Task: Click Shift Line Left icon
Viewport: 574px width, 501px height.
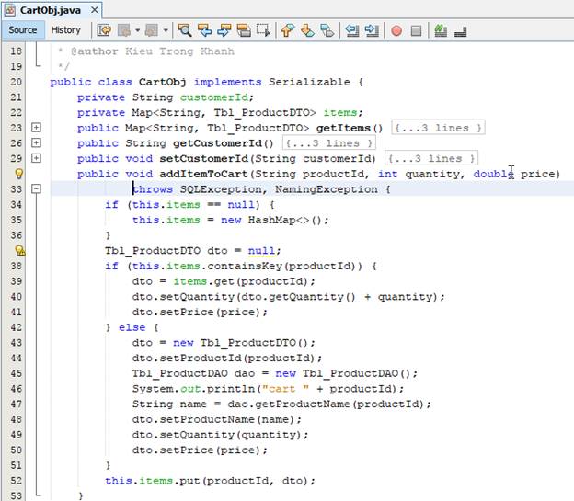Action: (x=352, y=30)
